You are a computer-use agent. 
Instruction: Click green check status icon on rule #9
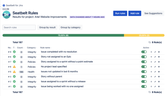(14, 52)
